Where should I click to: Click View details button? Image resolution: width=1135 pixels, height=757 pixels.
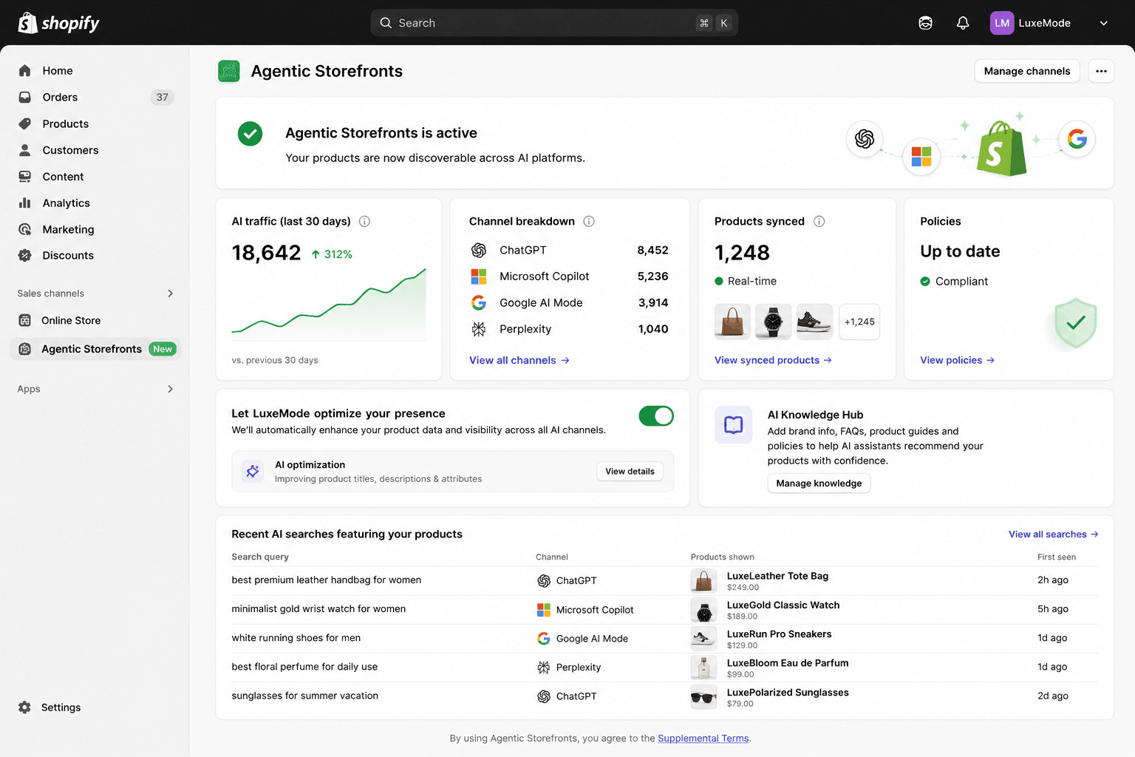coord(630,472)
